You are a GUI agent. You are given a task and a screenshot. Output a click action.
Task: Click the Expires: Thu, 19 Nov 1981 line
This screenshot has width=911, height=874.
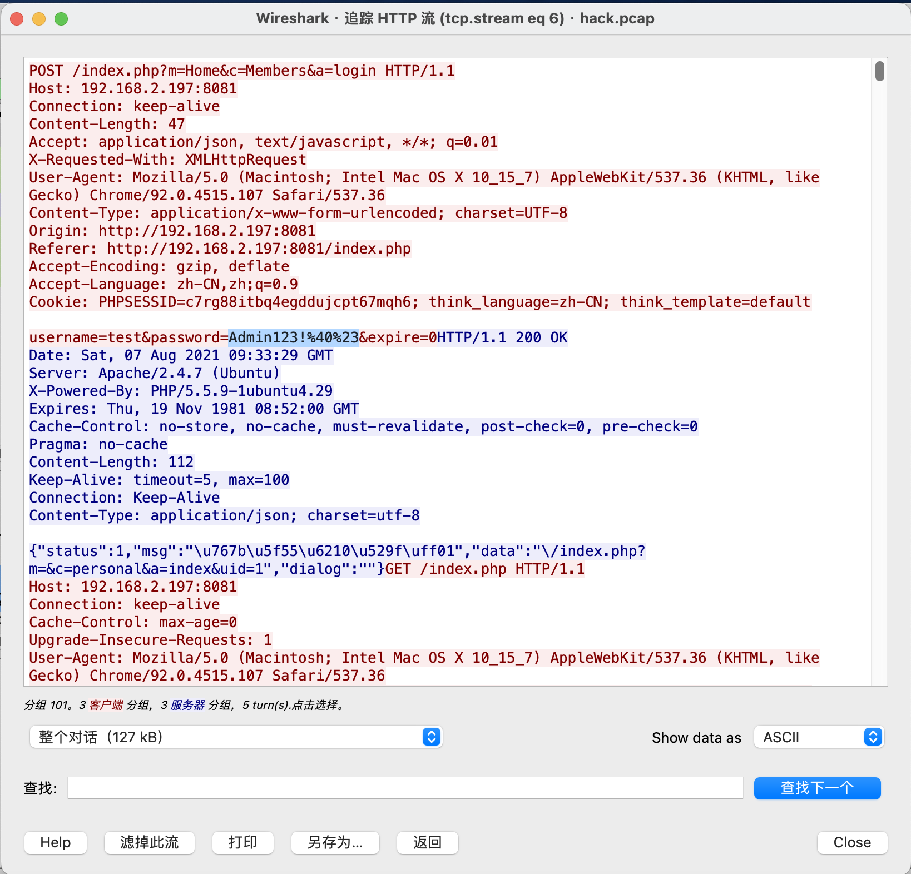(x=194, y=409)
